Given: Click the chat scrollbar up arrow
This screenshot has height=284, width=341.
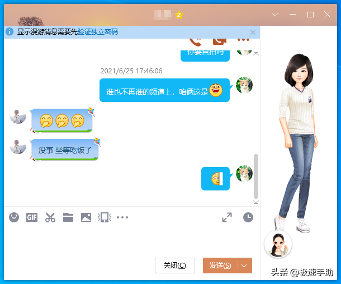Looking at the screenshot, I should click(x=256, y=53).
